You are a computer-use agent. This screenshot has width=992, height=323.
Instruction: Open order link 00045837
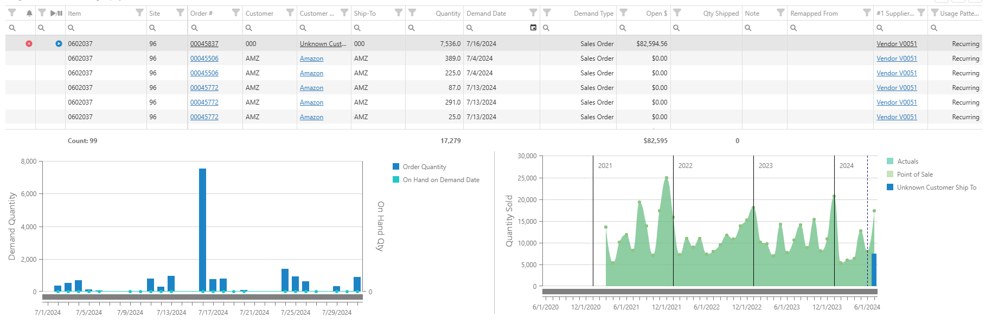click(204, 44)
